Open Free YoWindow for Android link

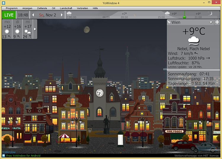click(x=23, y=156)
